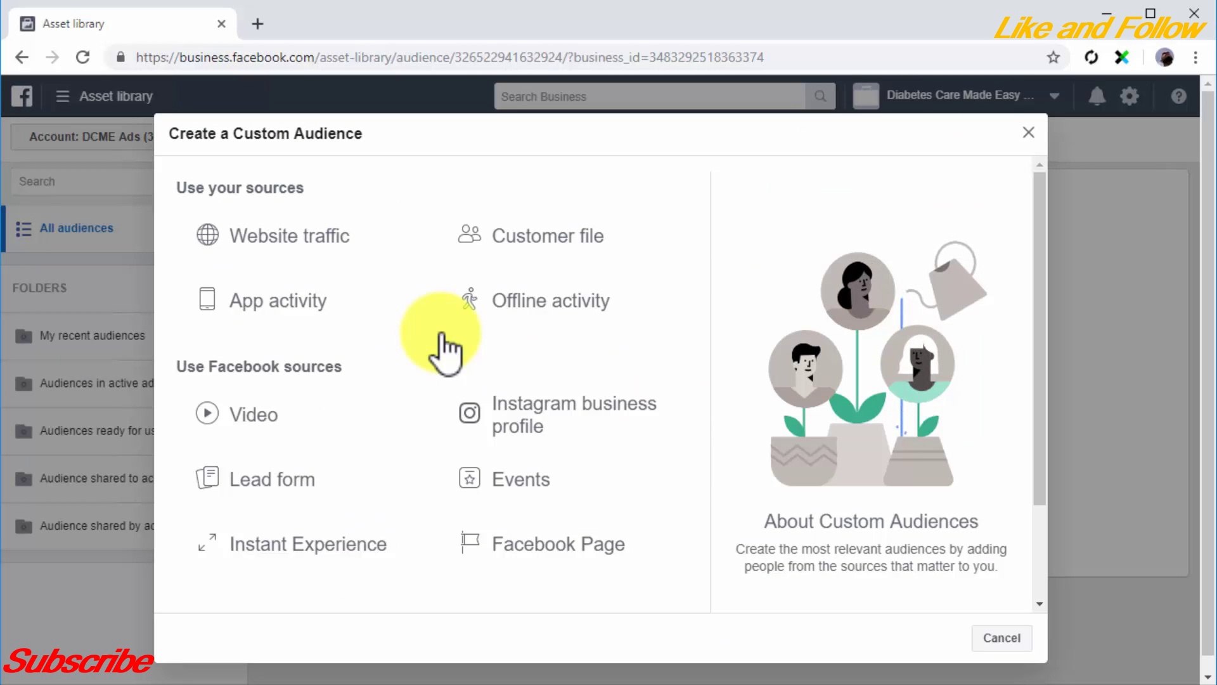Close the Create a Custom Audience dialog

click(1028, 133)
